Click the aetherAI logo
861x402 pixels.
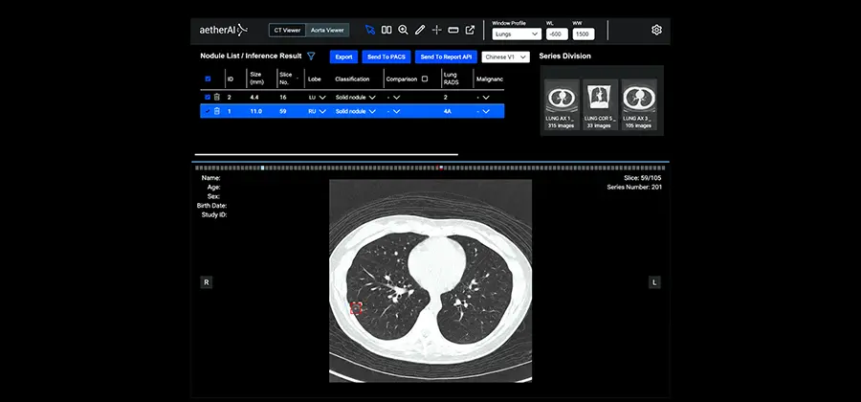[x=224, y=30]
